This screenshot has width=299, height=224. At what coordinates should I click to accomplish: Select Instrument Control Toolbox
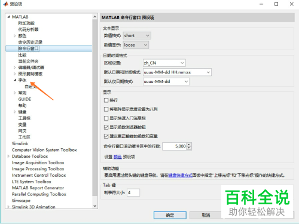39,176
